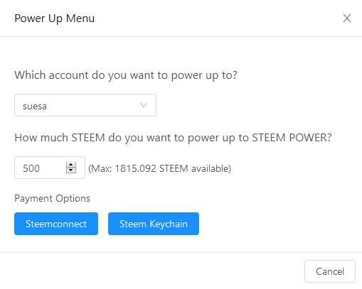Click the Payment Options label

(53, 198)
